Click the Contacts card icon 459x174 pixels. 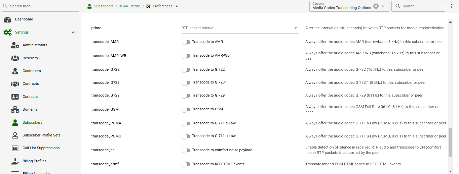15,97
